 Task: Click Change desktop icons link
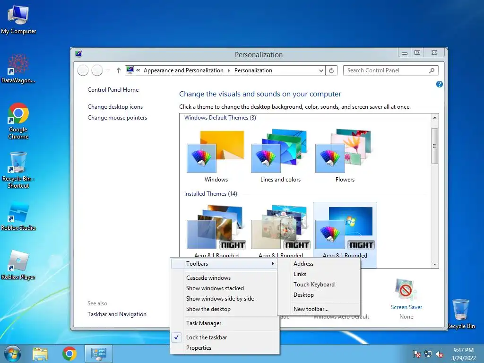point(115,107)
